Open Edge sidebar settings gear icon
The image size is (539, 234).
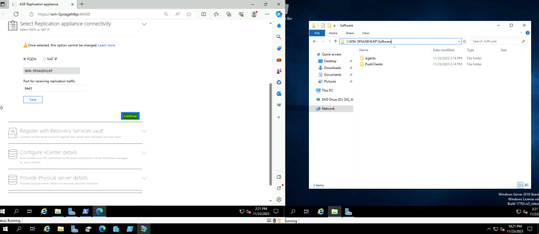coord(279,199)
